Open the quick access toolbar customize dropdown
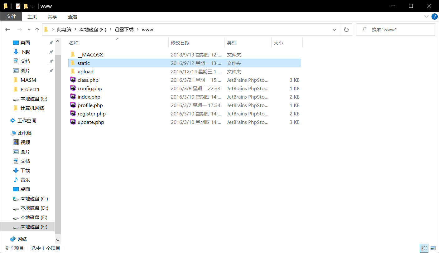Screen dimensions: 439x253 (33, 6)
